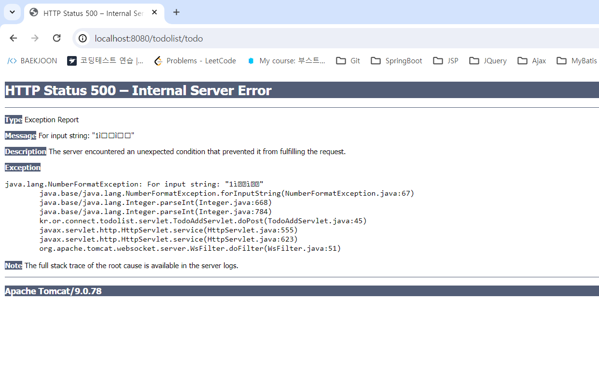The height and width of the screenshot is (387, 599).
Task: Expand the JQuery bookmarks folder
Action: (488, 60)
